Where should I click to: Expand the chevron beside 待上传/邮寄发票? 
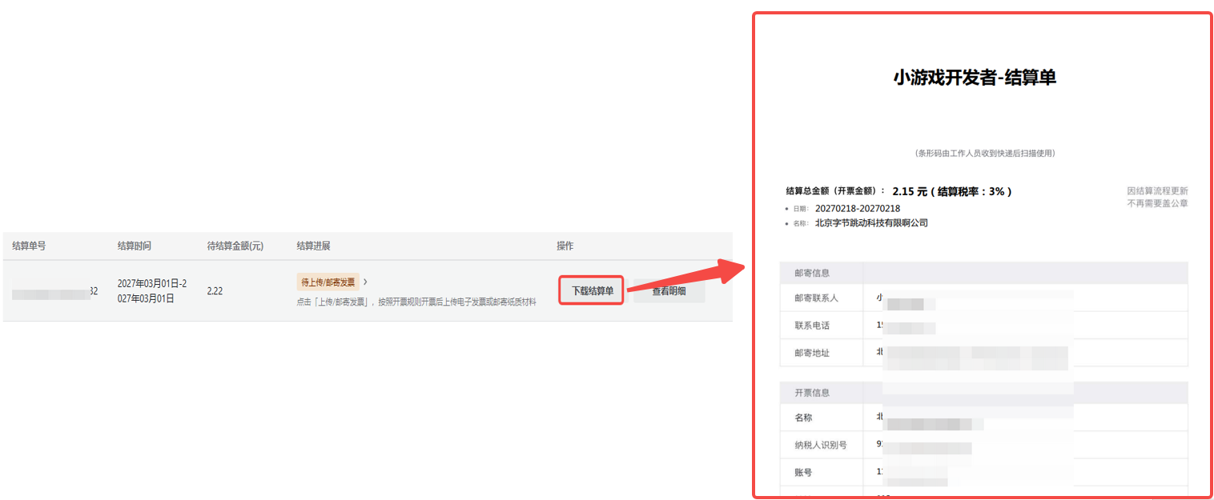[x=366, y=282]
